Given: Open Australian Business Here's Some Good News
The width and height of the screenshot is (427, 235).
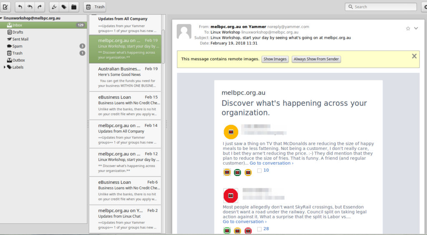Looking at the screenshot, I should tap(125, 77).
